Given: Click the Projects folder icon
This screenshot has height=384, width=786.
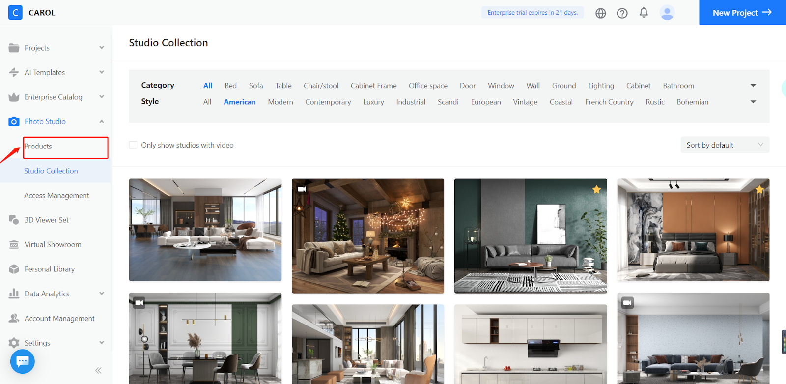Looking at the screenshot, I should tap(14, 48).
